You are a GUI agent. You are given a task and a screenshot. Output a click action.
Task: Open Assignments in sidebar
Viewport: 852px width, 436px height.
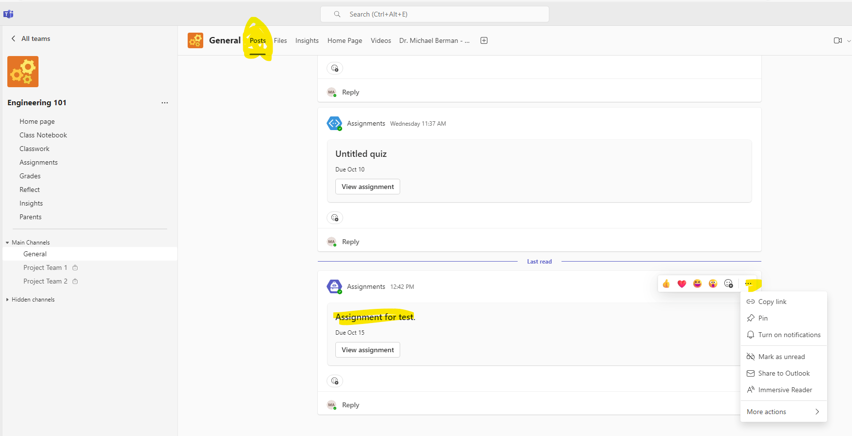pos(39,162)
